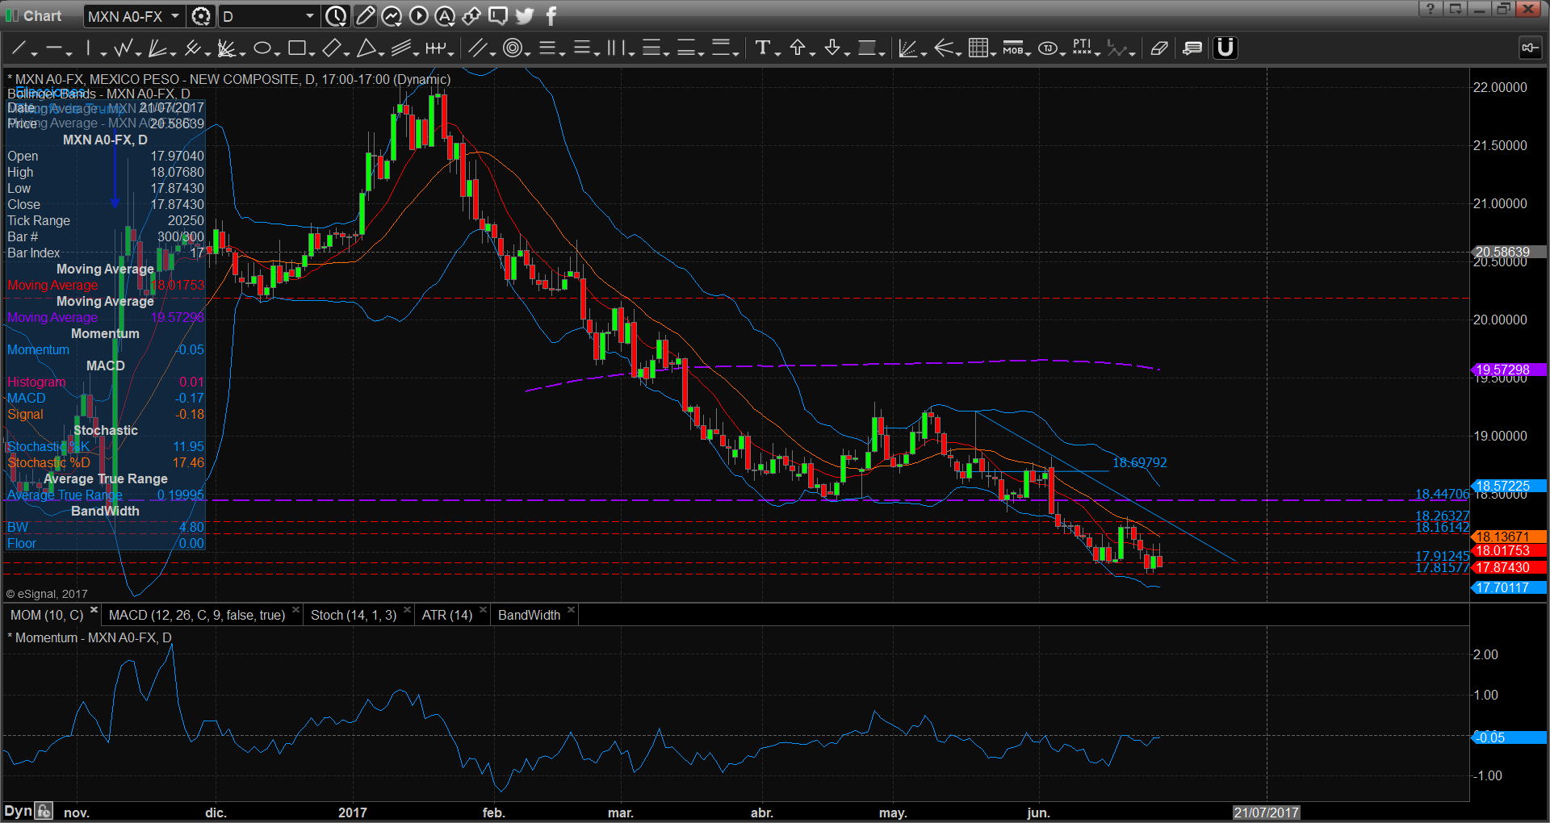Toggle the magnet snap mode
Viewport: 1550px width, 823px height.
point(1225,48)
